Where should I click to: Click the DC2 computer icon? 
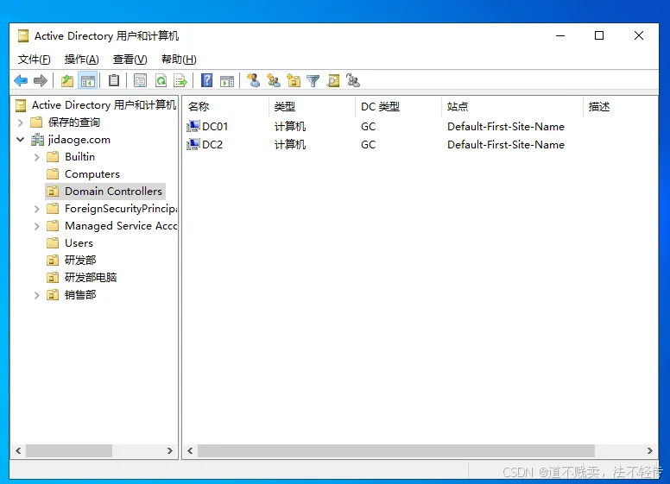click(x=193, y=144)
